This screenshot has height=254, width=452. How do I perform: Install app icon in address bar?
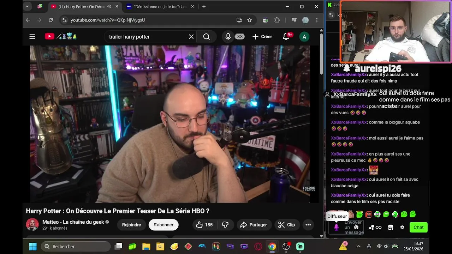pyautogui.click(x=239, y=20)
